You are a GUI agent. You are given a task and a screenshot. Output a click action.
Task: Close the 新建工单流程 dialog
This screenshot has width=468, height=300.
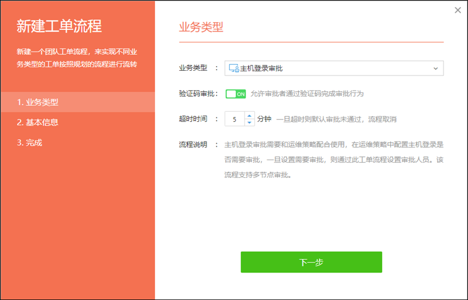coord(457,10)
